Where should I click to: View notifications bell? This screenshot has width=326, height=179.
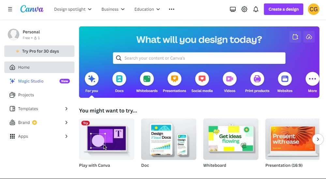256,9
